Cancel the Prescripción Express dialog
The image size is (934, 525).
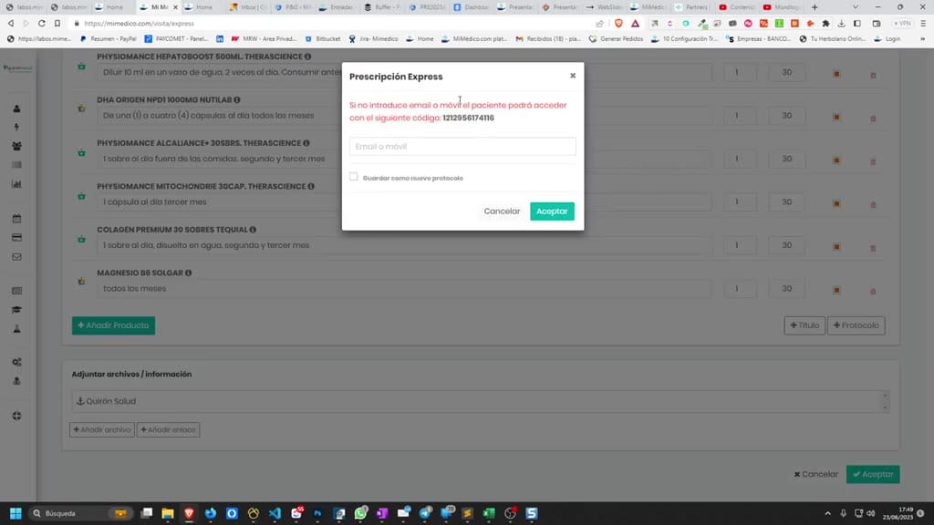(502, 211)
